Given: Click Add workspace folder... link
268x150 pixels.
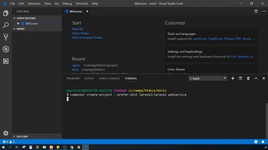Looking at the screenshot, I should coord(88,37).
